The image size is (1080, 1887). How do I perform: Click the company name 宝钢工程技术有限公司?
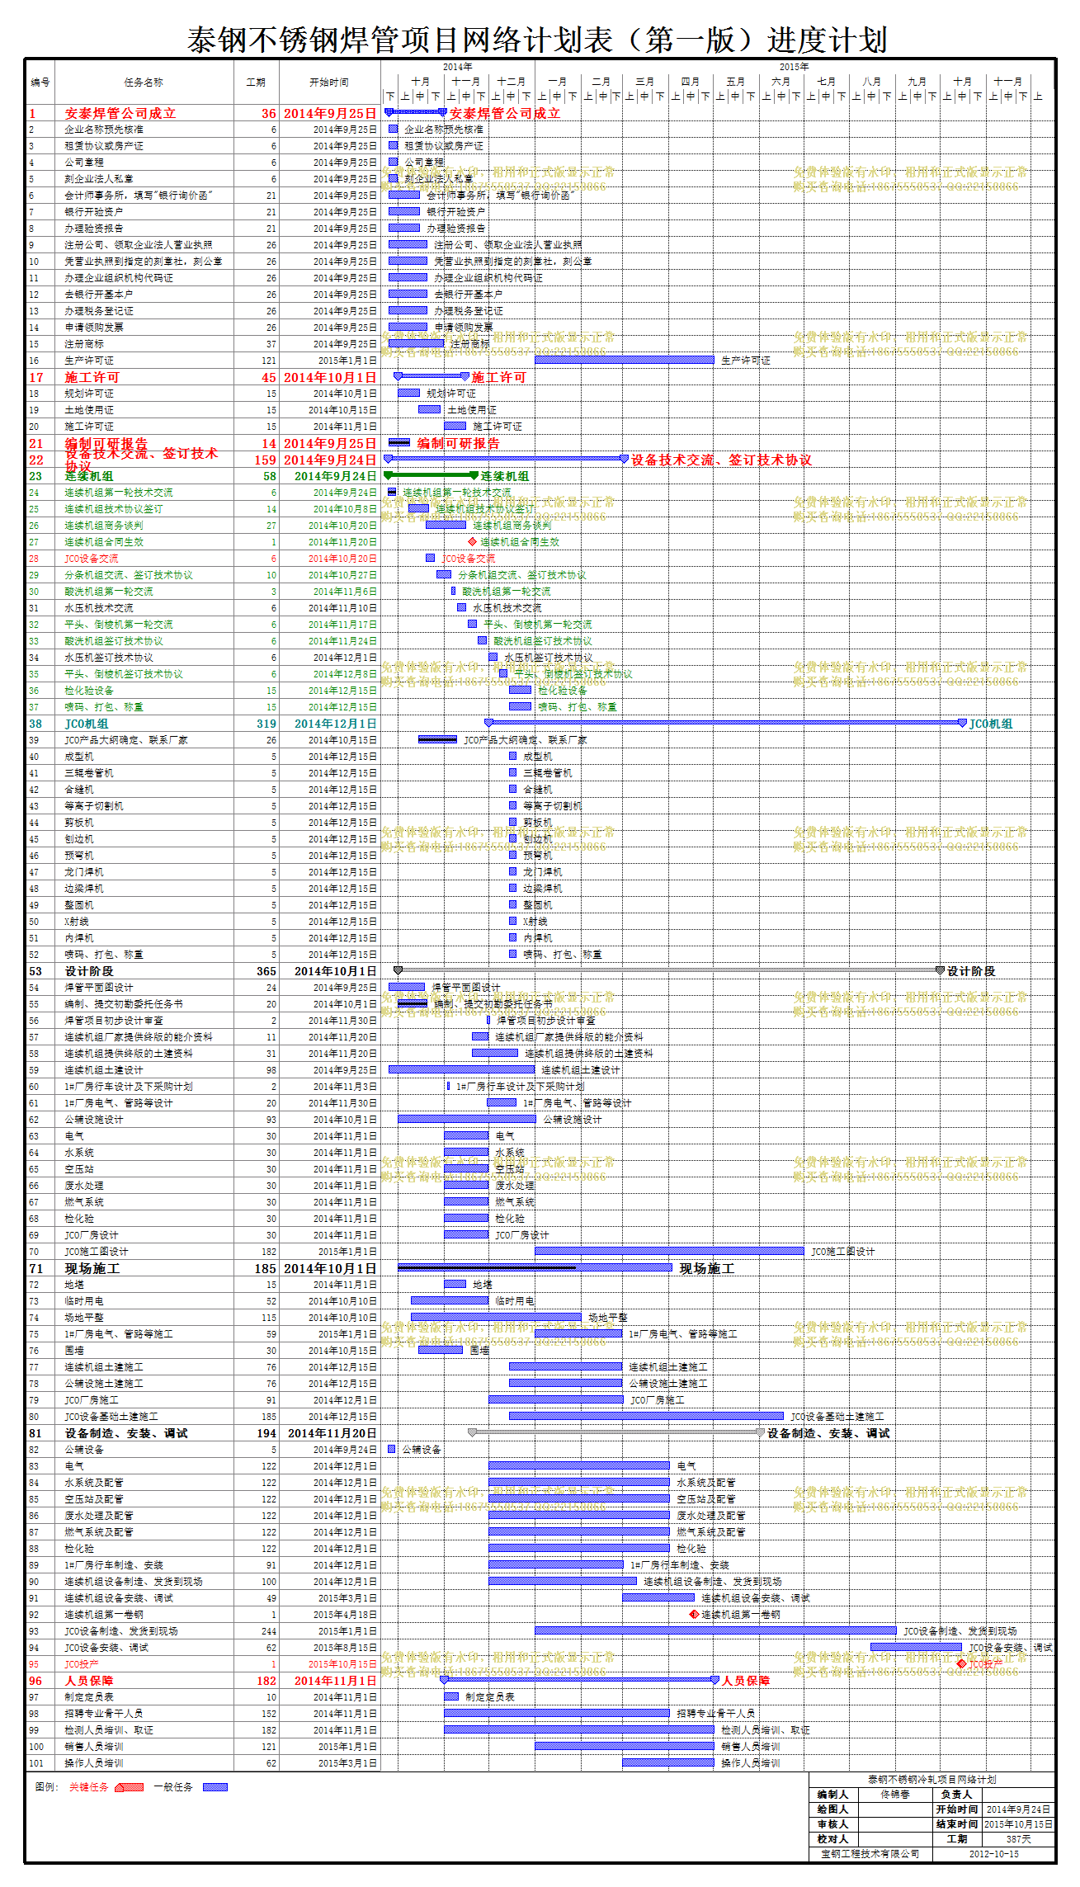870,1854
